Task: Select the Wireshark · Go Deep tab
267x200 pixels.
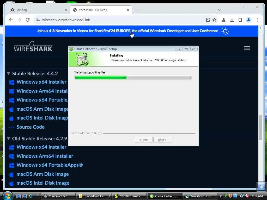Action: (101, 10)
